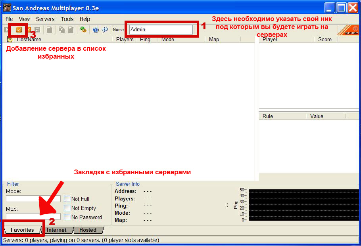This screenshot has width=361, height=246.
Task: Open the Settings toolbar icon
Action: click(x=83, y=30)
